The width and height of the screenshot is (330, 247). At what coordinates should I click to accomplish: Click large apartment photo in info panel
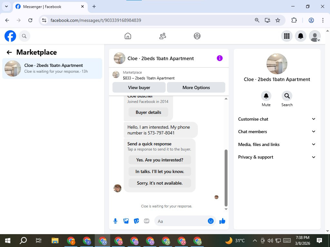pyautogui.click(x=277, y=64)
